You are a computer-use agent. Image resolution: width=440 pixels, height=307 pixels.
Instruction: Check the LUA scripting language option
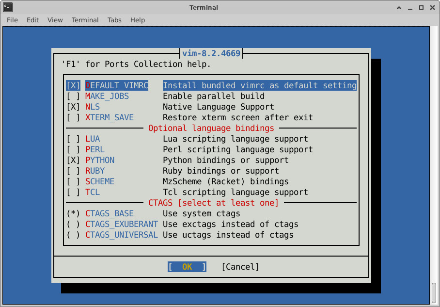[73, 139]
